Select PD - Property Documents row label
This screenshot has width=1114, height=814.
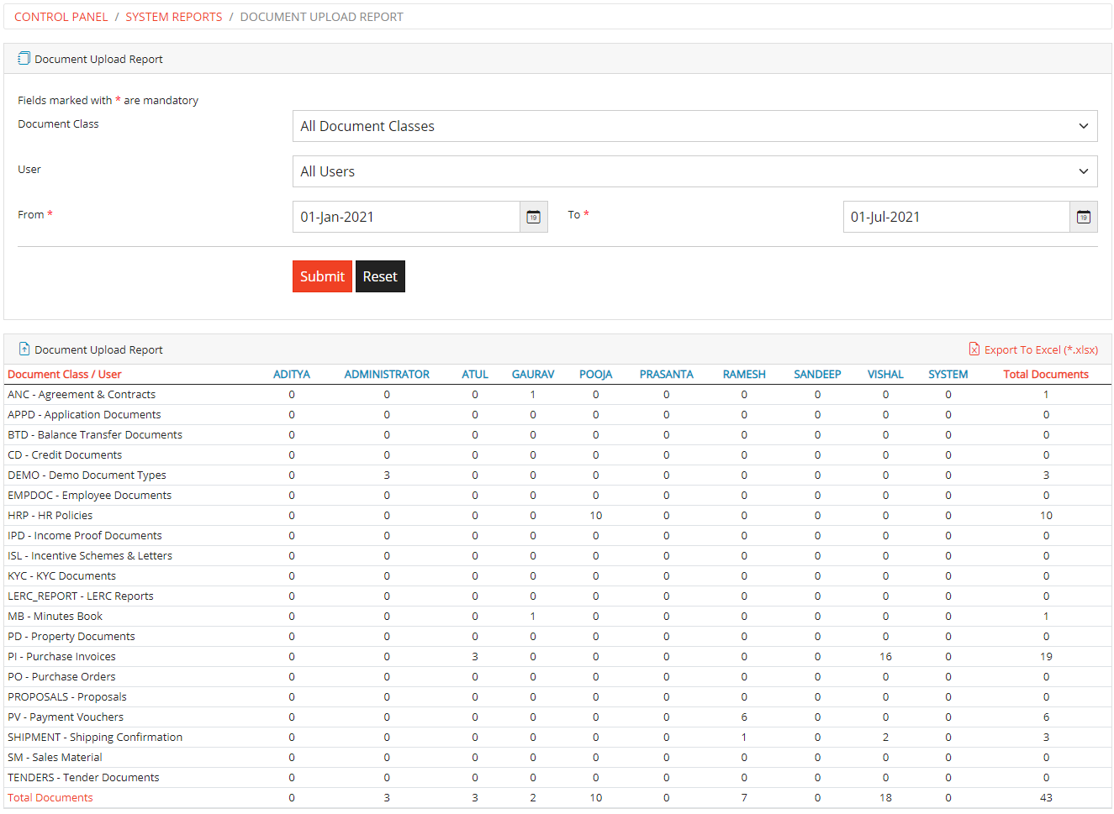(71, 637)
